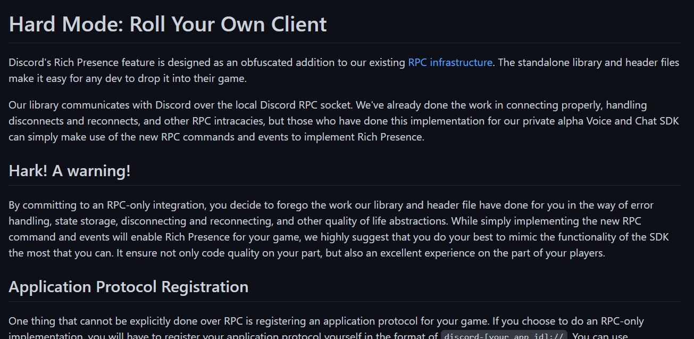This screenshot has width=694, height=339.
Task: Click the 'Hard Mode: Roll Your Own Client' heading
Action: pos(168,24)
